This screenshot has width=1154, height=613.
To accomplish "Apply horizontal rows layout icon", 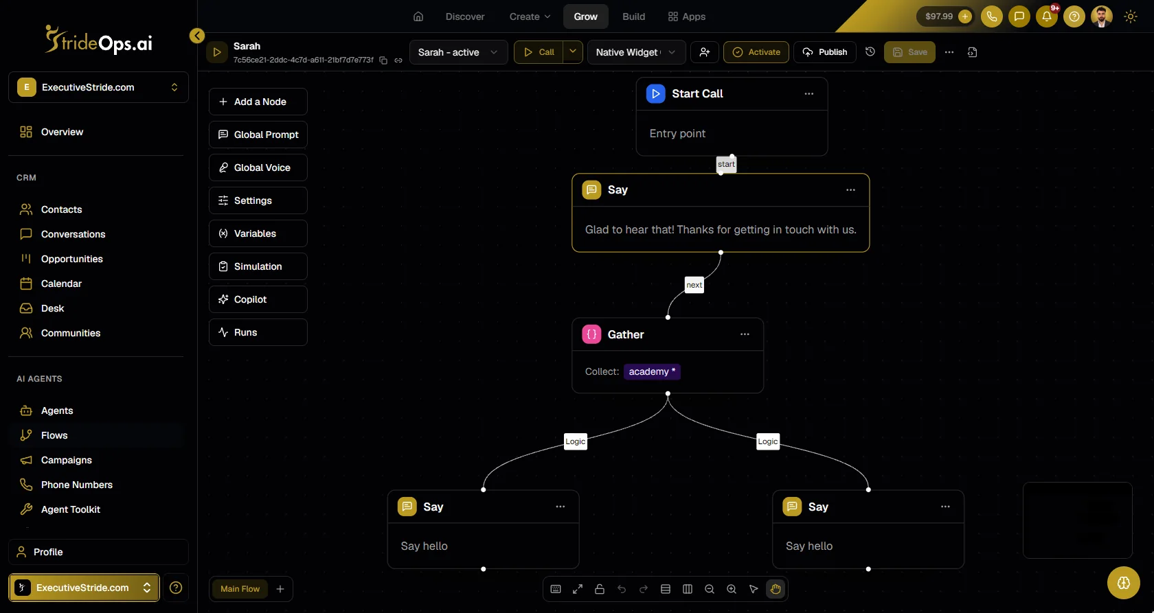I will pyautogui.click(x=666, y=589).
